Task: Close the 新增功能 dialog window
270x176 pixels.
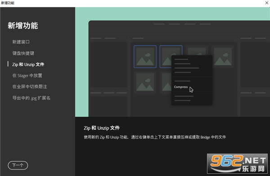Action: point(266,3)
